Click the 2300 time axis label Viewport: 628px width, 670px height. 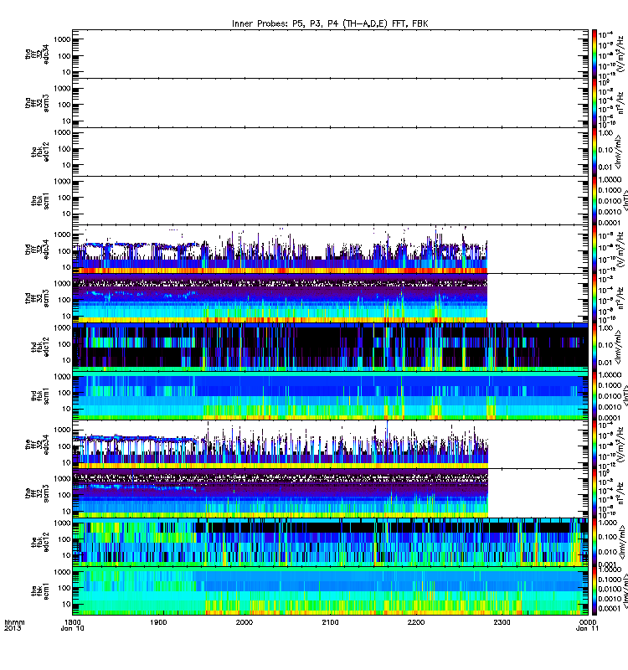[x=502, y=622]
